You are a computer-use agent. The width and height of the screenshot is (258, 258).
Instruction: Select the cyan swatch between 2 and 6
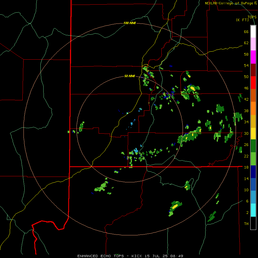(x=253, y=210)
